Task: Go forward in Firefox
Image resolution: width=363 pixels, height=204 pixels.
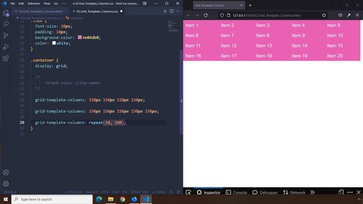Action: tap(197, 15)
